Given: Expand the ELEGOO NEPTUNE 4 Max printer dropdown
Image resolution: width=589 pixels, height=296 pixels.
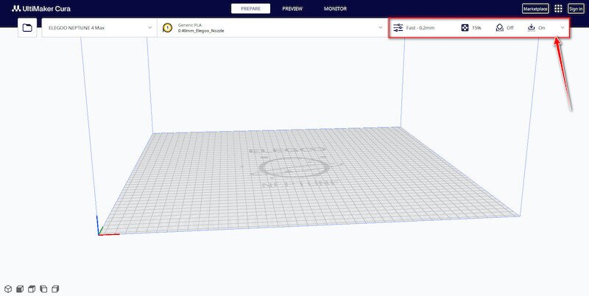Looking at the screenshot, I should pos(150,28).
